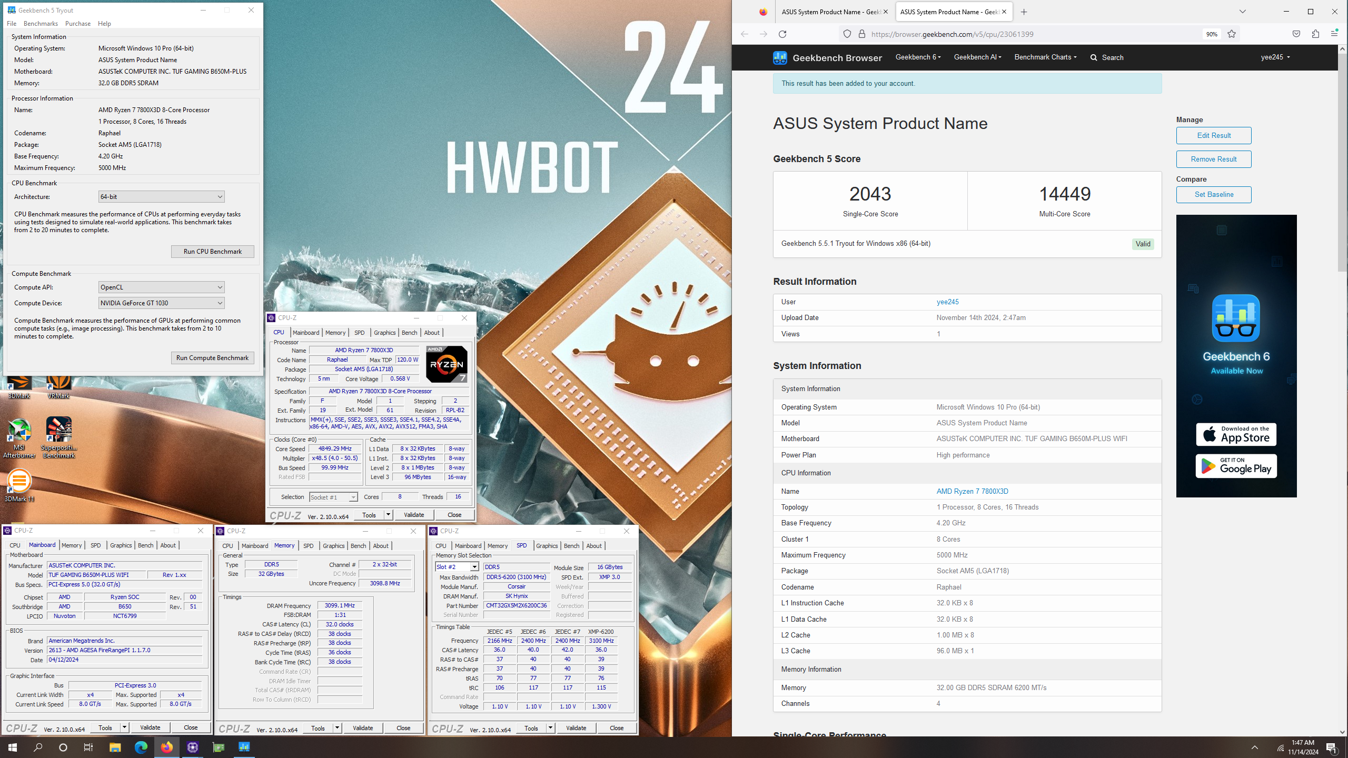Screen dimensions: 1348x758
Task: Click Remove Result button
Action: pos(1214,159)
